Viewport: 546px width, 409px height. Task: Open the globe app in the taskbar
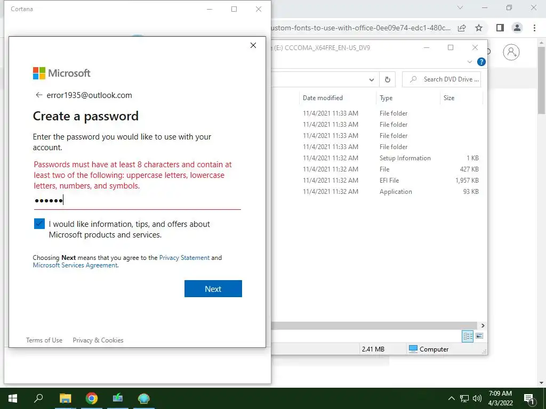[x=144, y=398]
